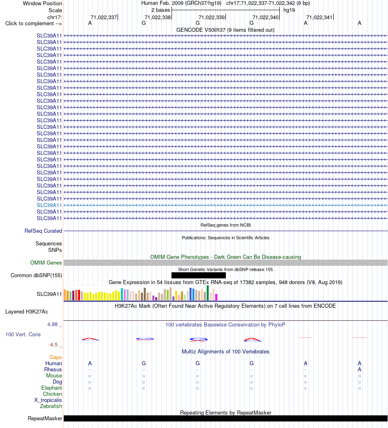Click the 'Publications: Sequences in Scientific Articles' title
The image size is (388, 428).
point(225,238)
